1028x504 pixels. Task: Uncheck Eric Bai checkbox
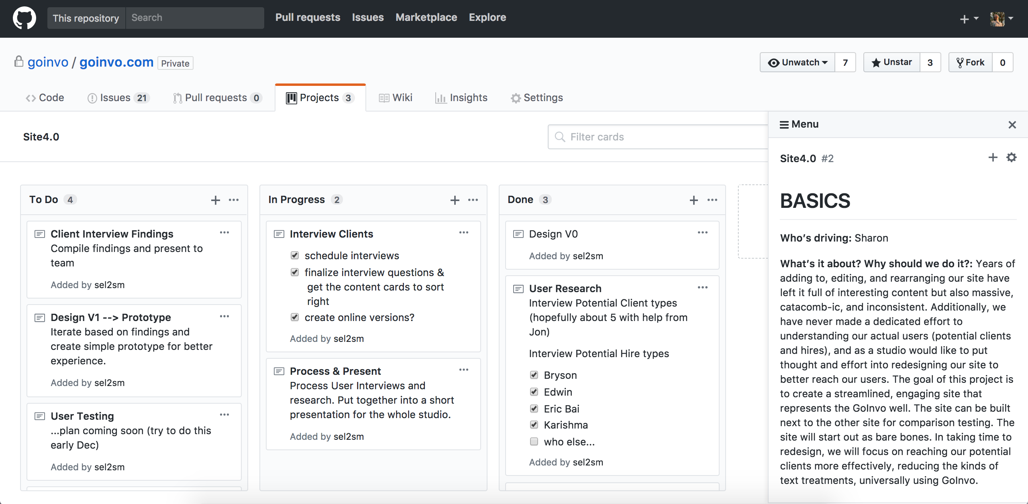click(x=534, y=408)
